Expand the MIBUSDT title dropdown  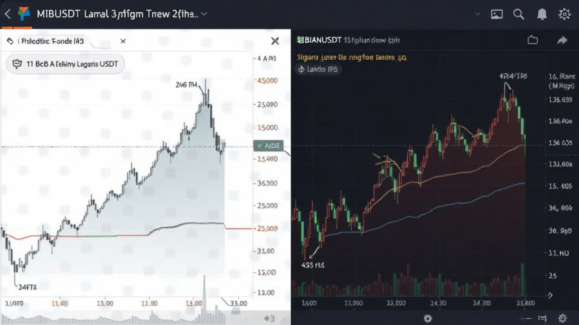pos(204,14)
